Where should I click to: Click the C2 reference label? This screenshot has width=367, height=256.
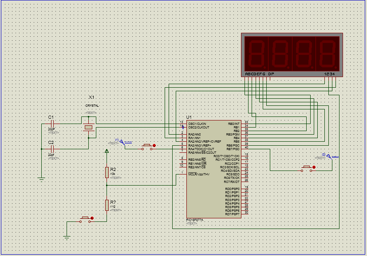pos(51,143)
